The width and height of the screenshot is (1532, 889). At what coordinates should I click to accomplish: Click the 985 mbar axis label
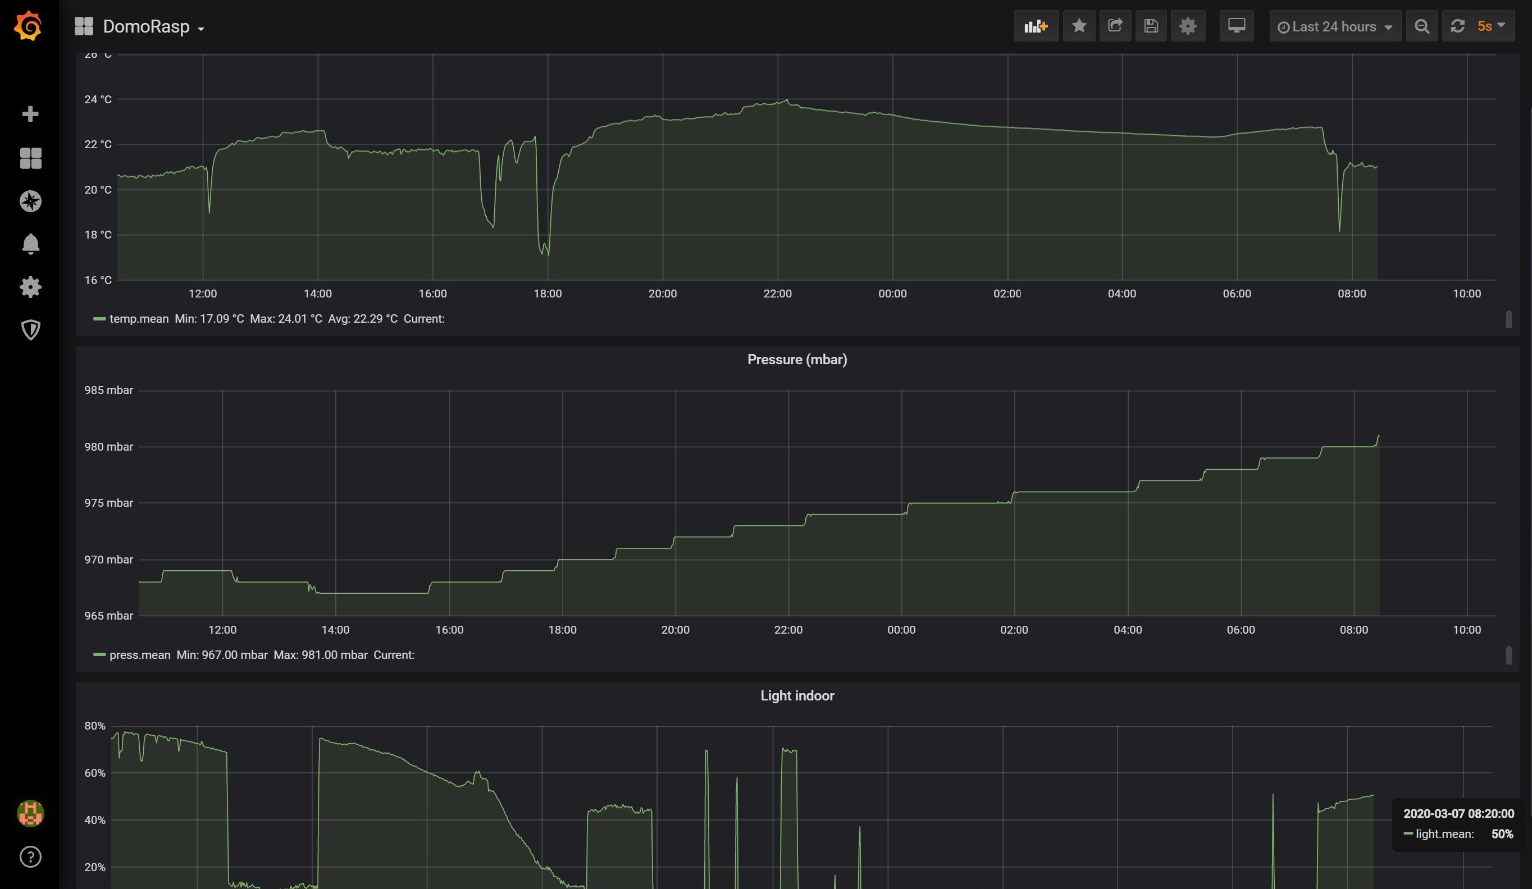[108, 390]
